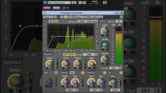Click the Hard Compression preset name field

59,3
